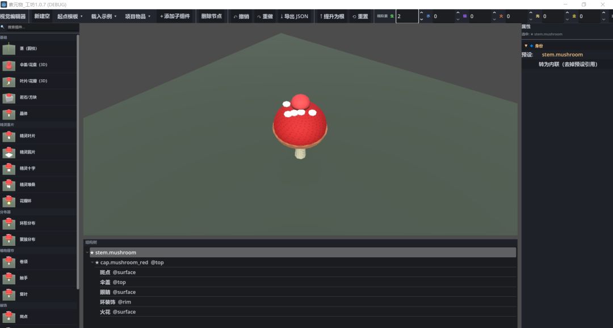Focus the search components field
The image size is (613, 328).
coord(41,27)
